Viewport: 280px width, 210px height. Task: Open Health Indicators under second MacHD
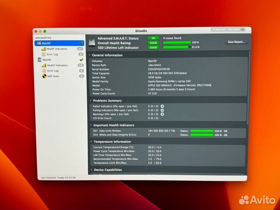[57, 65]
